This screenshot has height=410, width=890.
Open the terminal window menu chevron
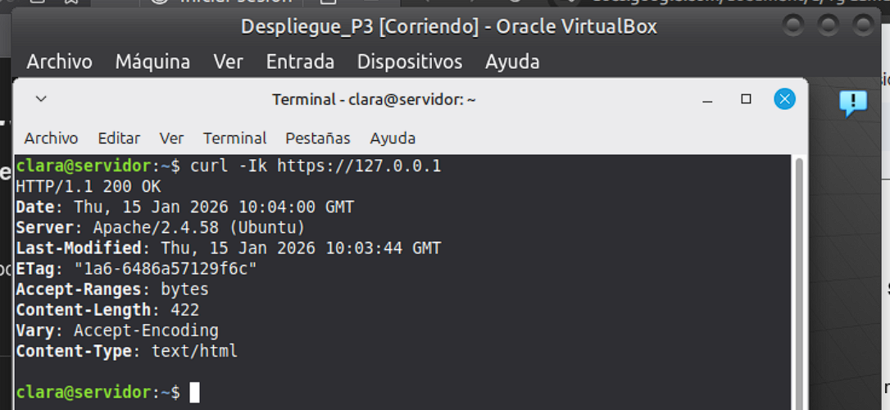(x=41, y=99)
